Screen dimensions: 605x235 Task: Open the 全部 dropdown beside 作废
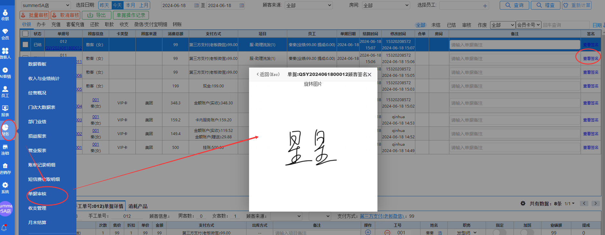(x=503, y=25)
